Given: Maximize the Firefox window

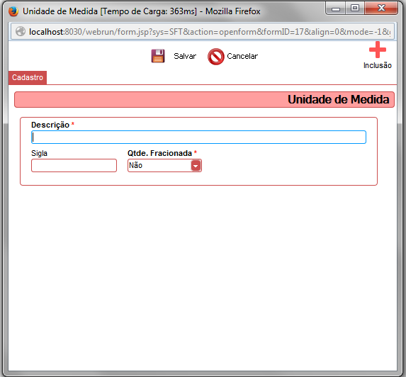Looking at the screenshot, I should pos(355,9).
